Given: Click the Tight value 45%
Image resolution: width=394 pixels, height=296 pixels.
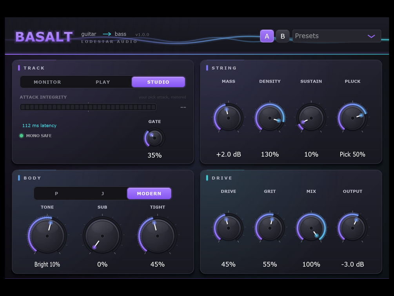Looking at the screenshot, I should tap(157, 264).
